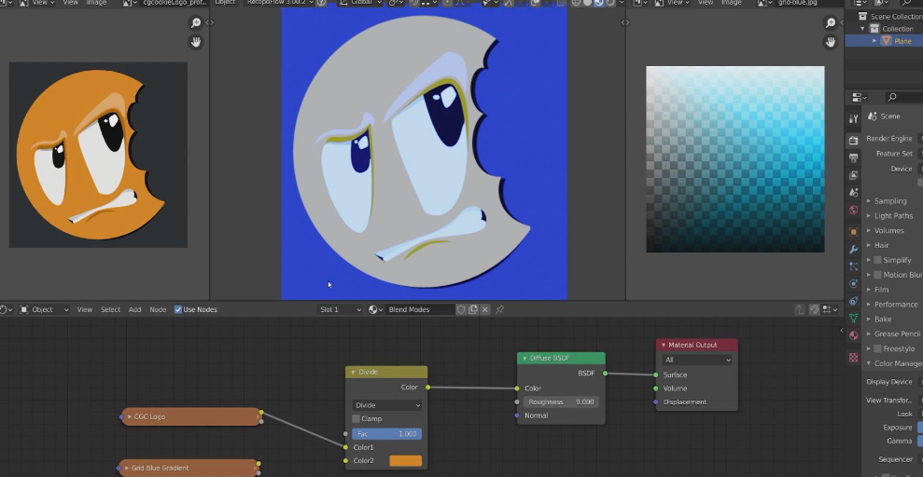Enable the Clamp checkbox on Divide node

tap(357, 419)
